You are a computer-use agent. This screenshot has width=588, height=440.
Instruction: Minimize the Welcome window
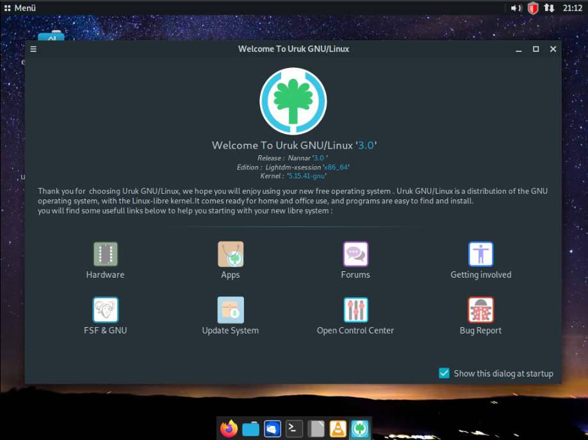[519, 49]
